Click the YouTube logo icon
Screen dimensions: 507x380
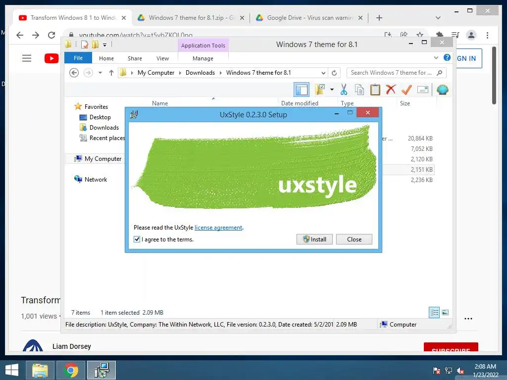51,58
